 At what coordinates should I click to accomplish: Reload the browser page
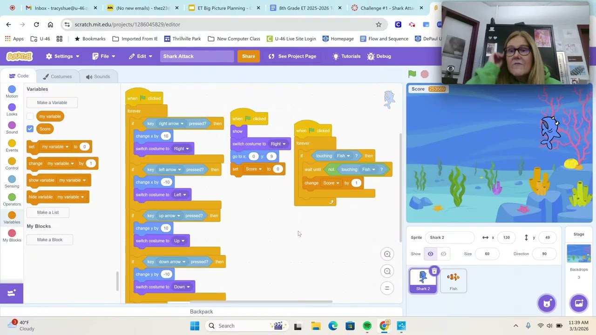click(x=36, y=24)
